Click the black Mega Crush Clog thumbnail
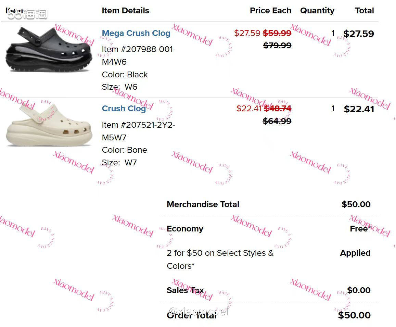 point(49,50)
